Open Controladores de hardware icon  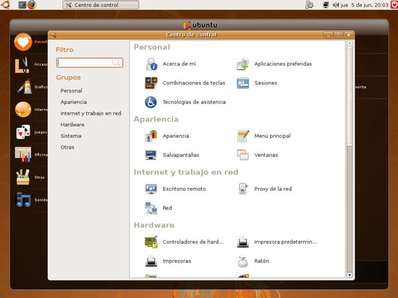[x=151, y=242]
